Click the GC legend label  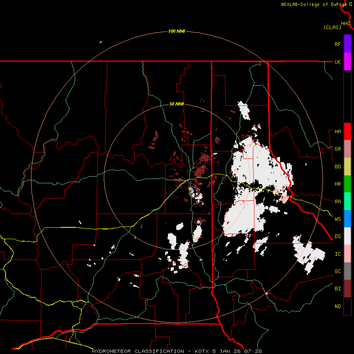tap(337, 271)
